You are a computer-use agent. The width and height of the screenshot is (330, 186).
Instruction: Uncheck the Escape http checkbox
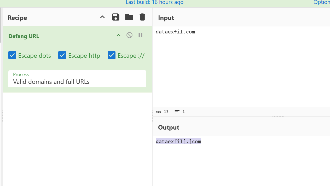click(x=62, y=55)
